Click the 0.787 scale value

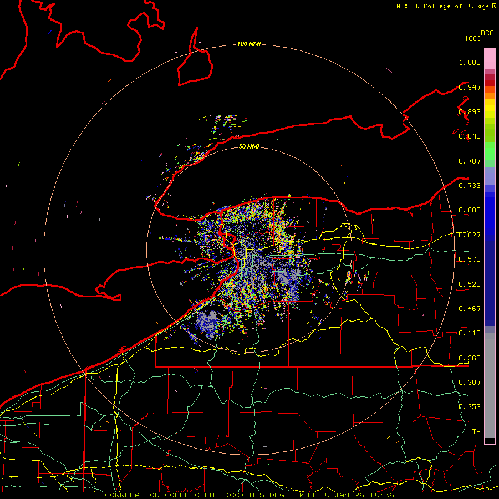click(x=470, y=161)
